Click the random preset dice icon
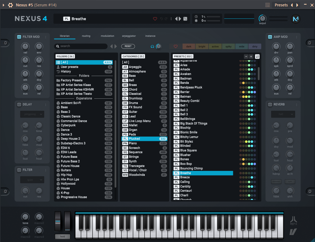Screen dimensions: 315x242 (x=185, y=19)
